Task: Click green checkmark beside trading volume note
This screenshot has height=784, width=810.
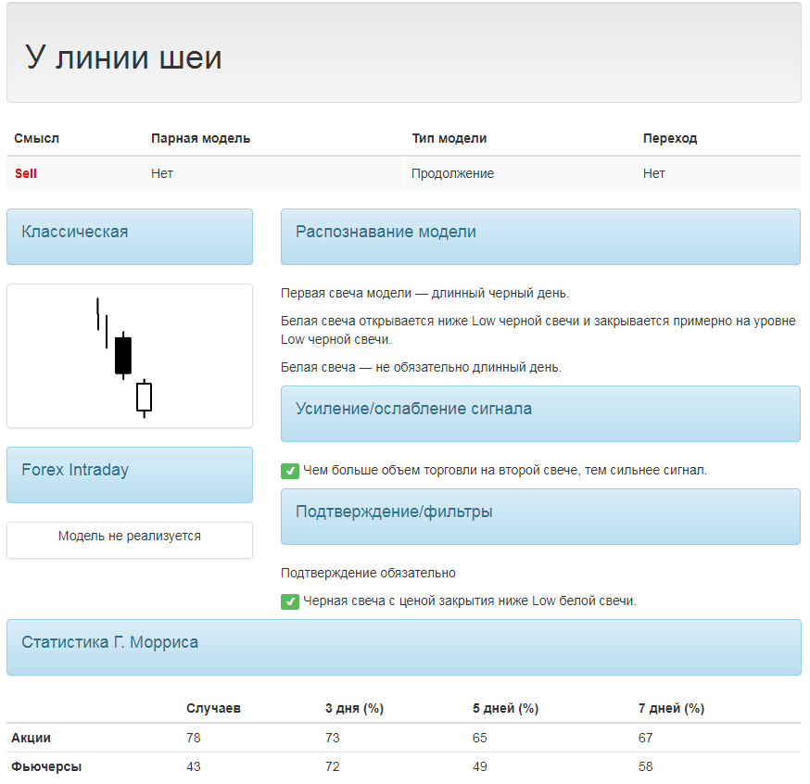Action: tap(290, 471)
